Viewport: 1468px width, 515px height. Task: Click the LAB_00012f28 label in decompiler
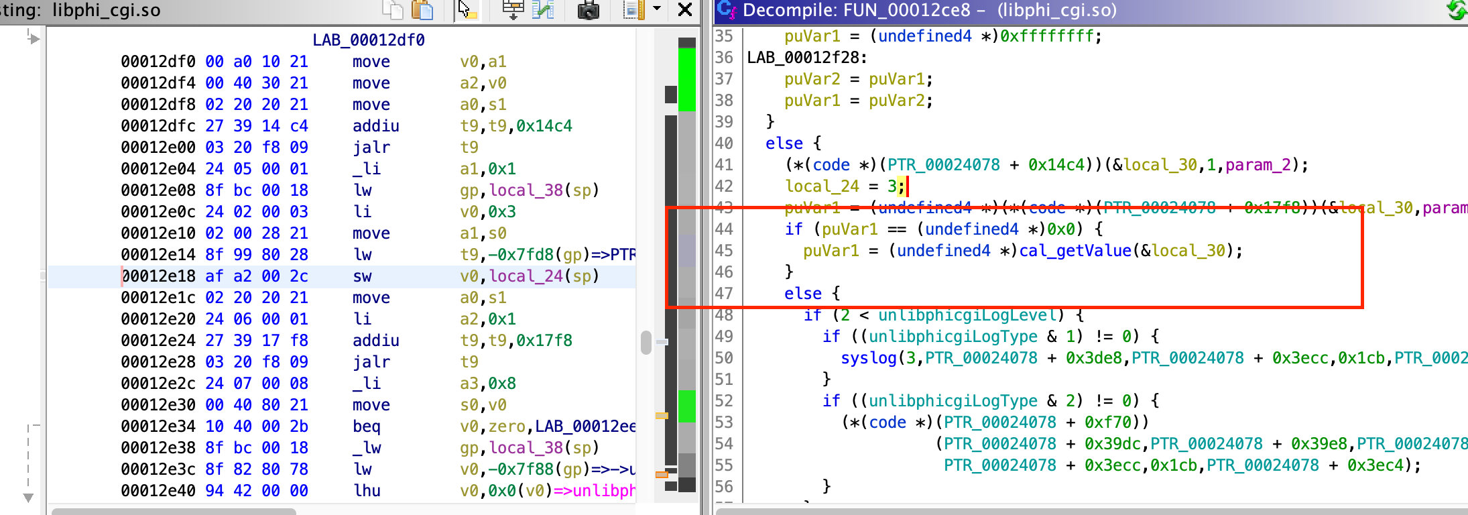pos(802,58)
